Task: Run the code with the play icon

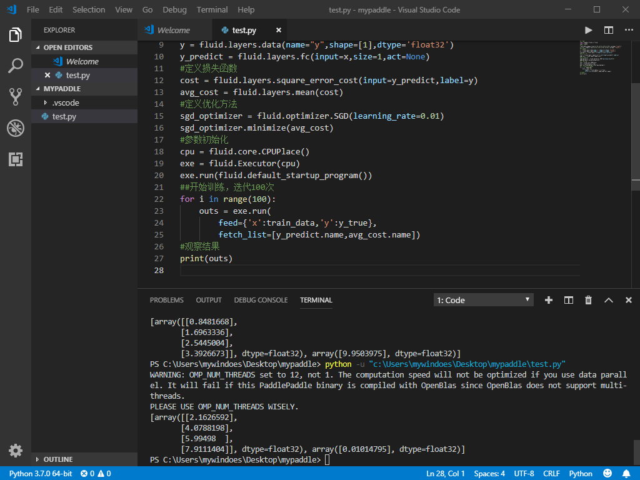Action: tap(588, 30)
